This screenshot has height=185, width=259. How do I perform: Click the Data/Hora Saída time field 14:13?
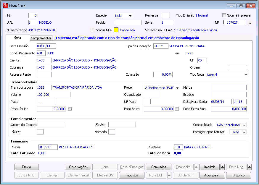(x=240, y=102)
